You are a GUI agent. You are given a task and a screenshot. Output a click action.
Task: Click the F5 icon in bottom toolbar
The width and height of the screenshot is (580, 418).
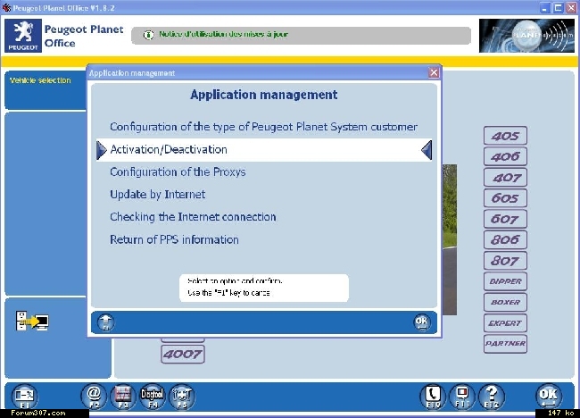click(x=182, y=397)
